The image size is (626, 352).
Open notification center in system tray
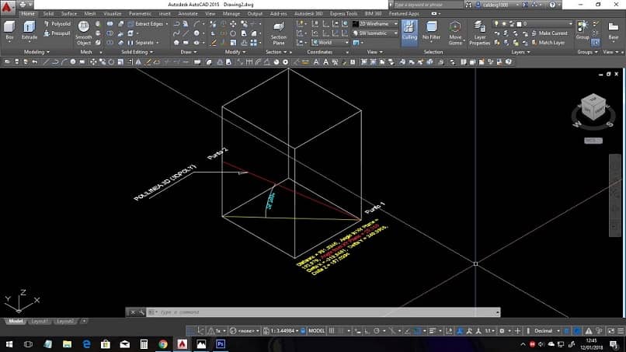coord(614,344)
